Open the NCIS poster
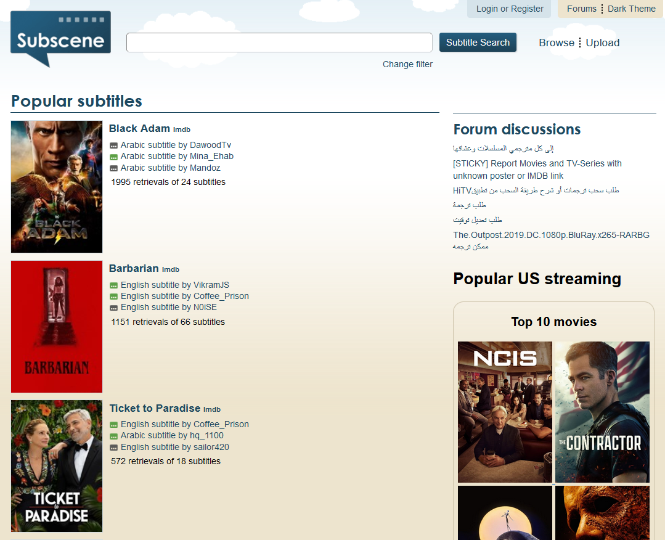The width and height of the screenshot is (665, 540). (505, 412)
